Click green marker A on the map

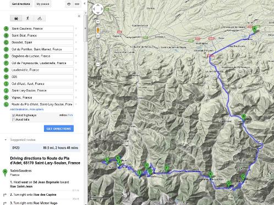coord(254,30)
